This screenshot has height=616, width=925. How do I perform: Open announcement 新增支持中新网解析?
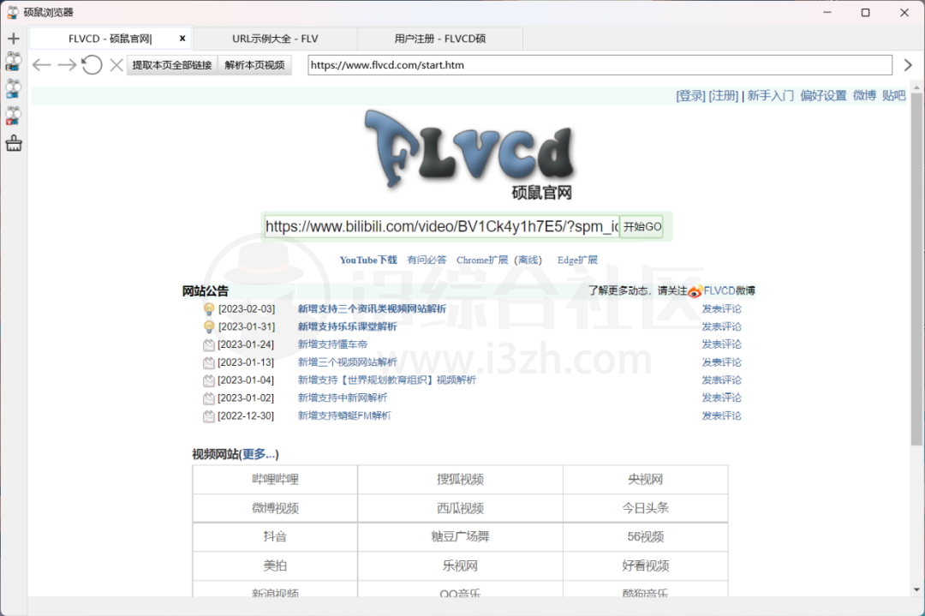pyautogui.click(x=342, y=398)
